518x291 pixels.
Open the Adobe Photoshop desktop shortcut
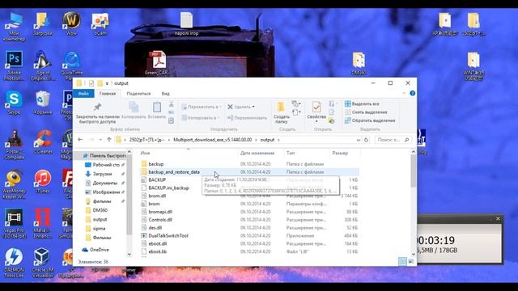pyautogui.click(x=14, y=65)
